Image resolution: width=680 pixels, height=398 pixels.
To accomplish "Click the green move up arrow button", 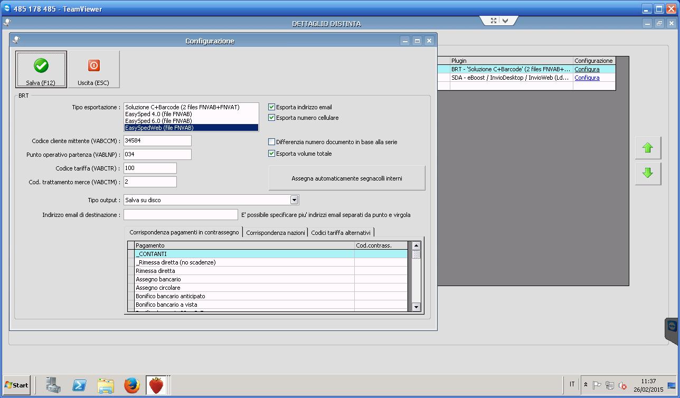I will tap(648, 148).
